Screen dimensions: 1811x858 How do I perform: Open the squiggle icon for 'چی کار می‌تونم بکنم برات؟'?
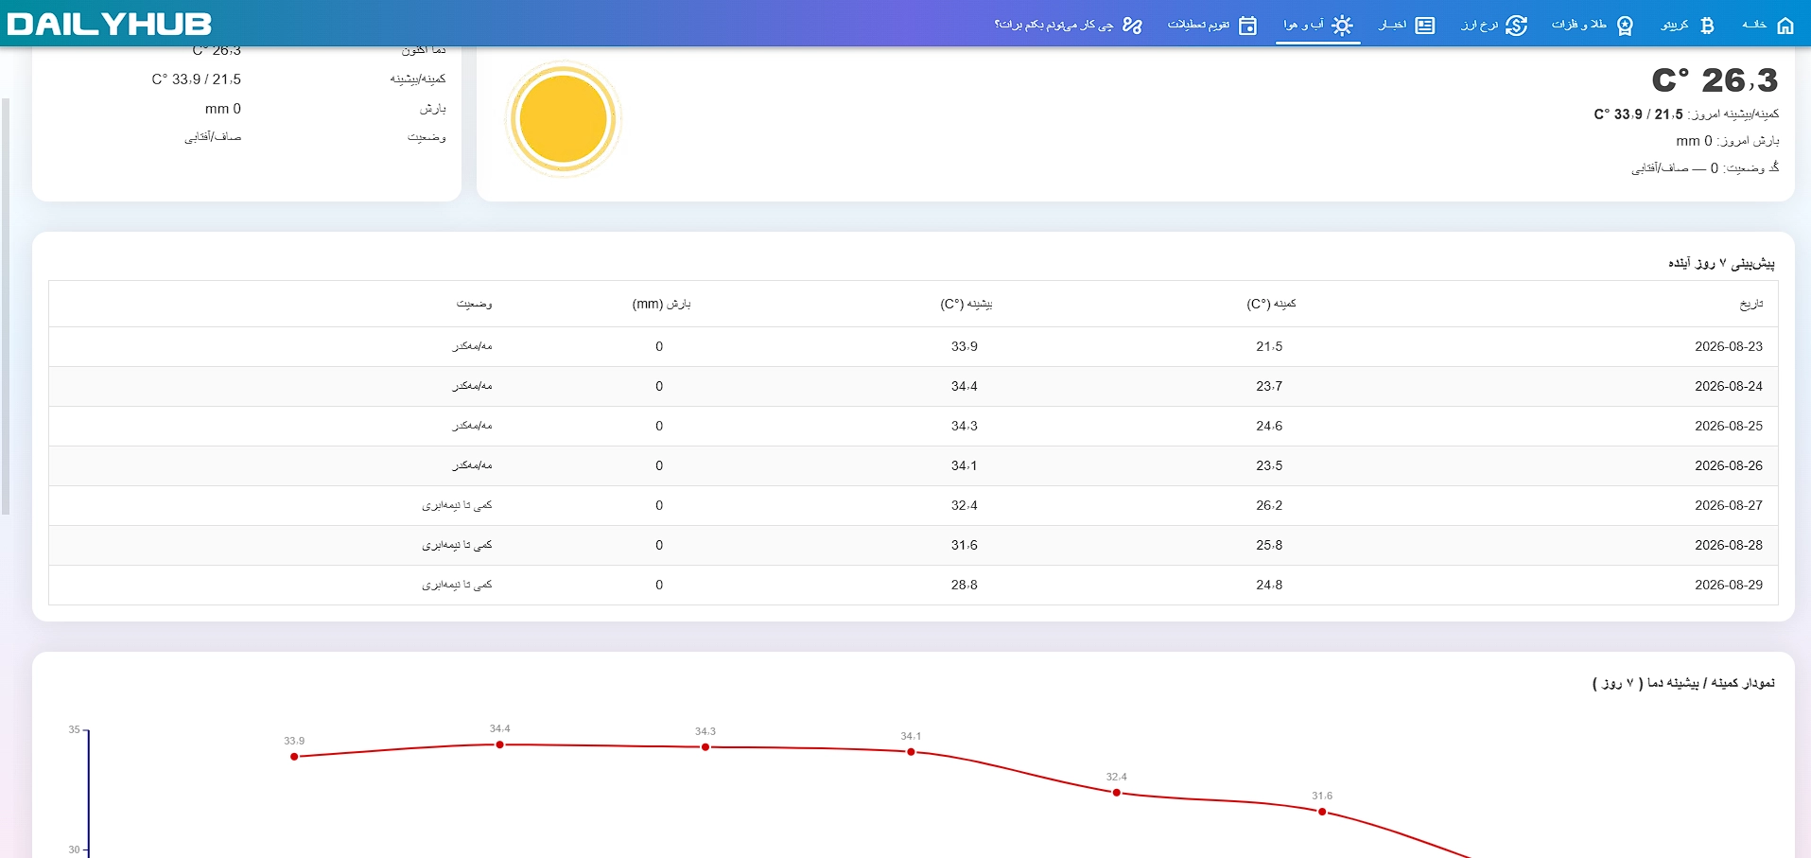(x=1132, y=26)
